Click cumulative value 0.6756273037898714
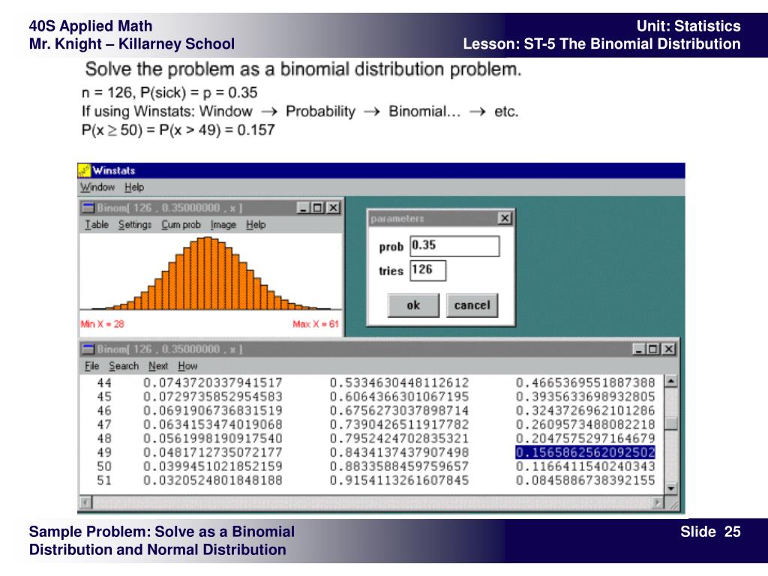 (x=399, y=410)
